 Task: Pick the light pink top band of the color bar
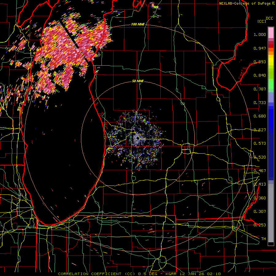pyautogui.click(x=271, y=33)
